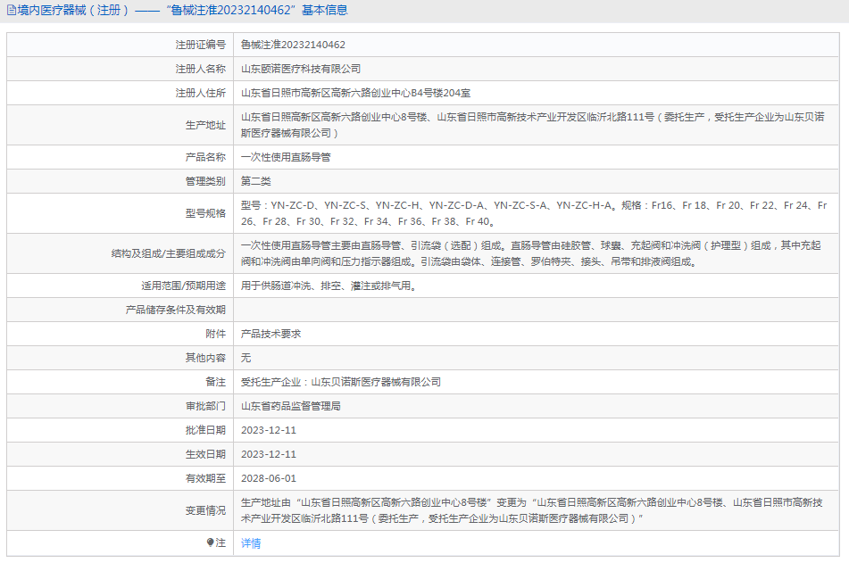Screen dimensions: 849x563
Task: Click the 管理类别 label
Action: pos(205,181)
